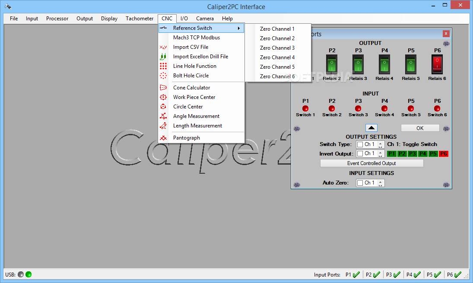Select Zero Channel 1 from submenu
This screenshot has height=283, width=473.
pos(277,29)
